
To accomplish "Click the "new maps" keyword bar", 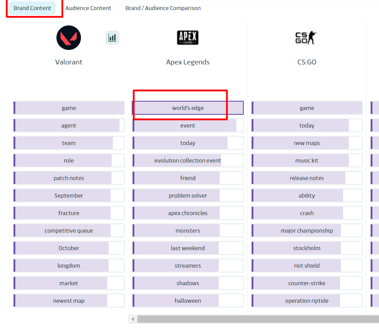I will (307, 143).
